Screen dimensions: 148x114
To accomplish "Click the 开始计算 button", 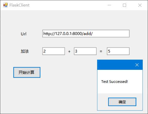I will 27,72.
